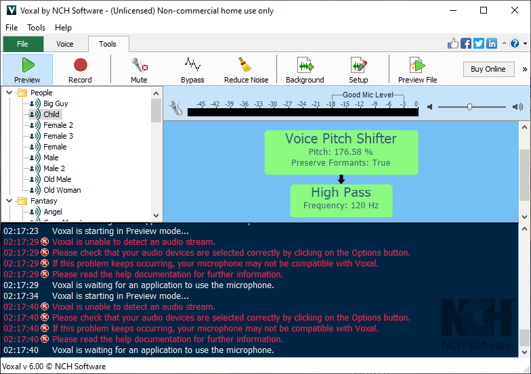The height and width of the screenshot is (374, 531).
Task: Pick the Old Male voice
Action: (57, 179)
